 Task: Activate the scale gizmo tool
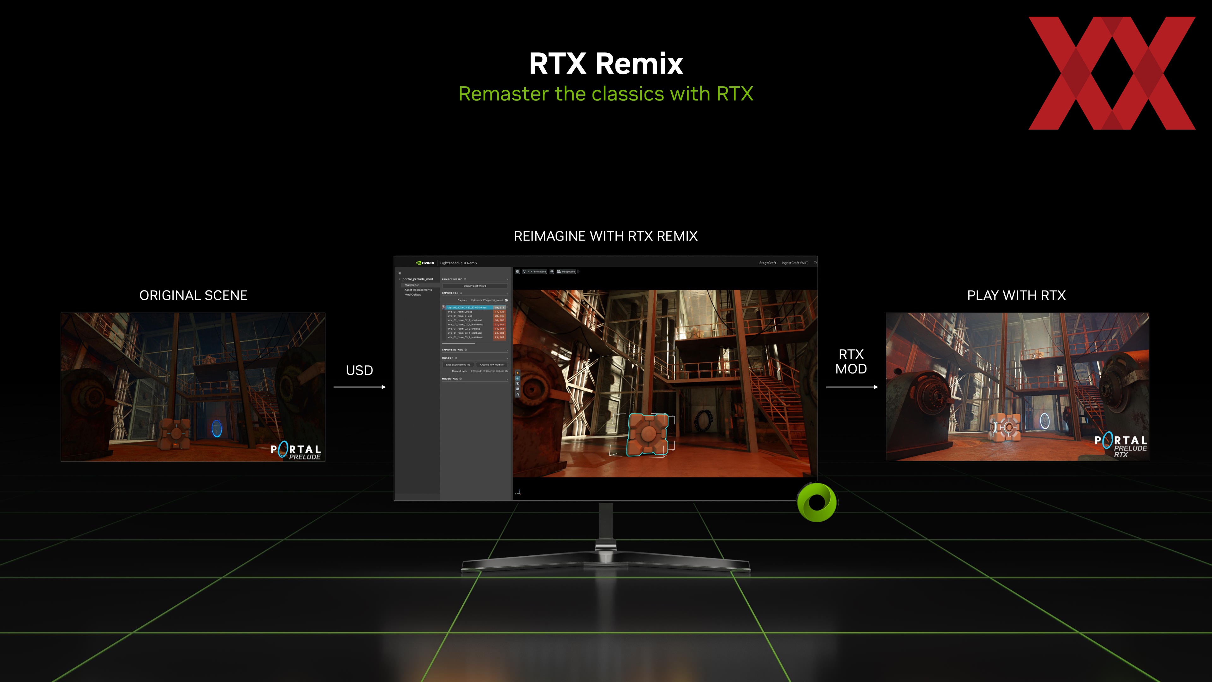tap(518, 389)
